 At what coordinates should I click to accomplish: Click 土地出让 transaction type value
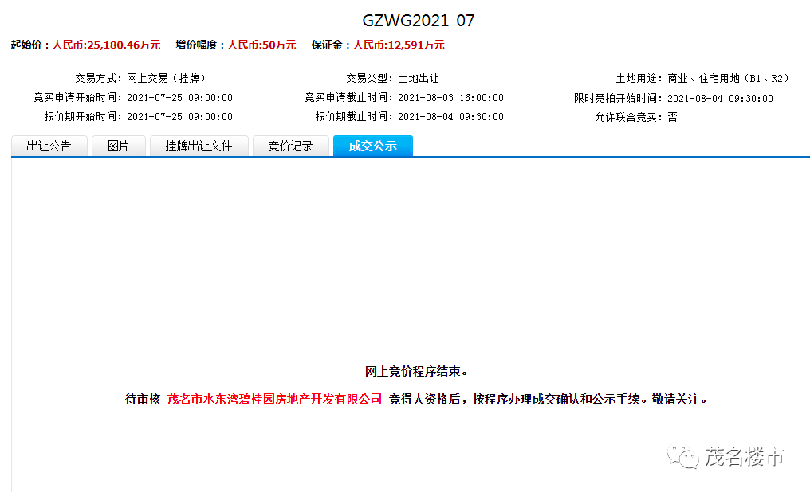[x=419, y=78]
